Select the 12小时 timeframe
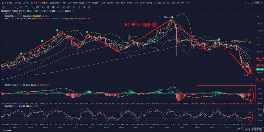This screenshot has height=132, width=264. coord(149,3)
